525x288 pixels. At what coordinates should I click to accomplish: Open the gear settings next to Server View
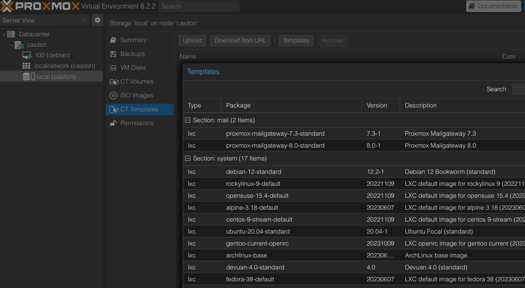click(98, 20)
